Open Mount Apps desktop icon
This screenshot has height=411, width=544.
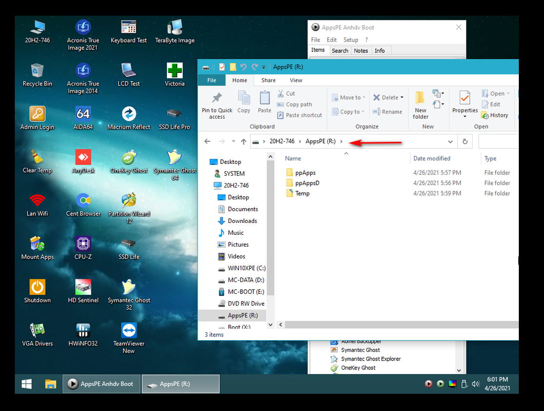(37, 248)
